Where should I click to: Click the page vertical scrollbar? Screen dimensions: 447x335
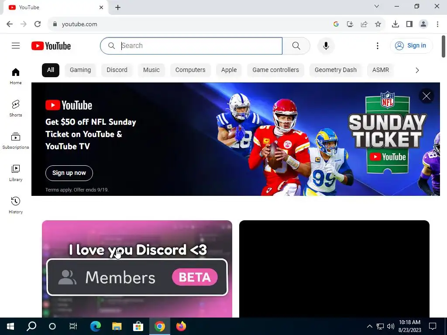444,46
